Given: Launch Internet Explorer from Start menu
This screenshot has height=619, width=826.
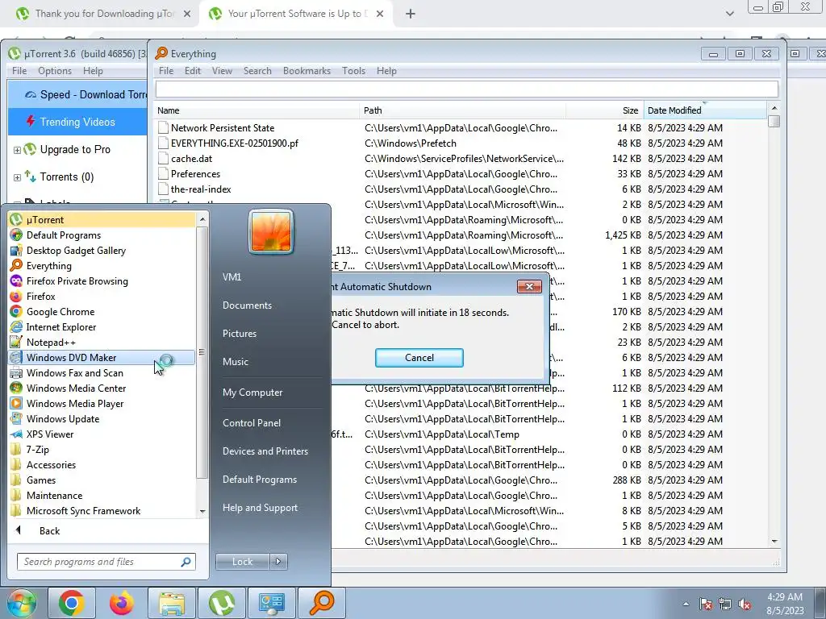Looking at the screenshot, I should (102, 326).
